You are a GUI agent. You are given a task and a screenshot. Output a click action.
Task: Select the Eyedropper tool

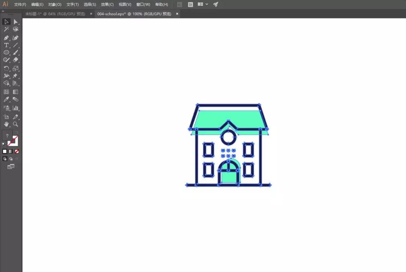pyautogui.click(x=6, y=99)
